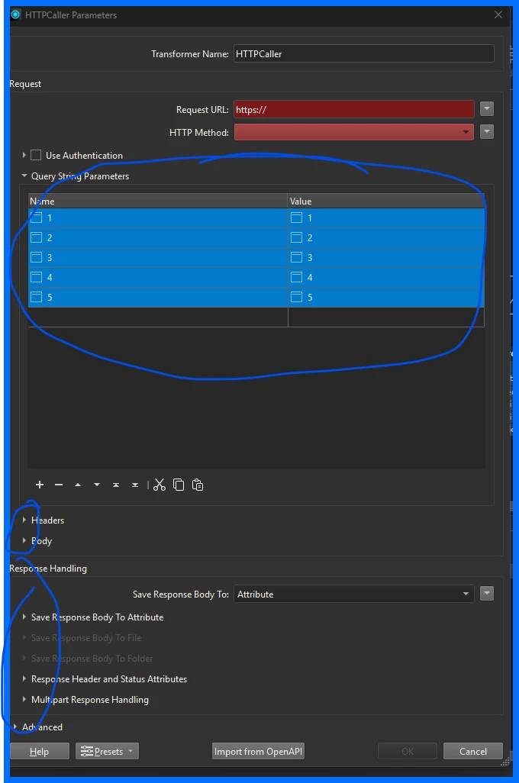The image size is (519, 783).
Task: Expand Save Response Body To Attribute
Action: (24, 617)
